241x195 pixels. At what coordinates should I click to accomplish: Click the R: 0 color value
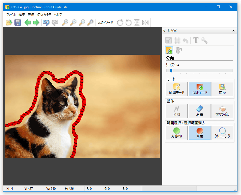point(89,189)
